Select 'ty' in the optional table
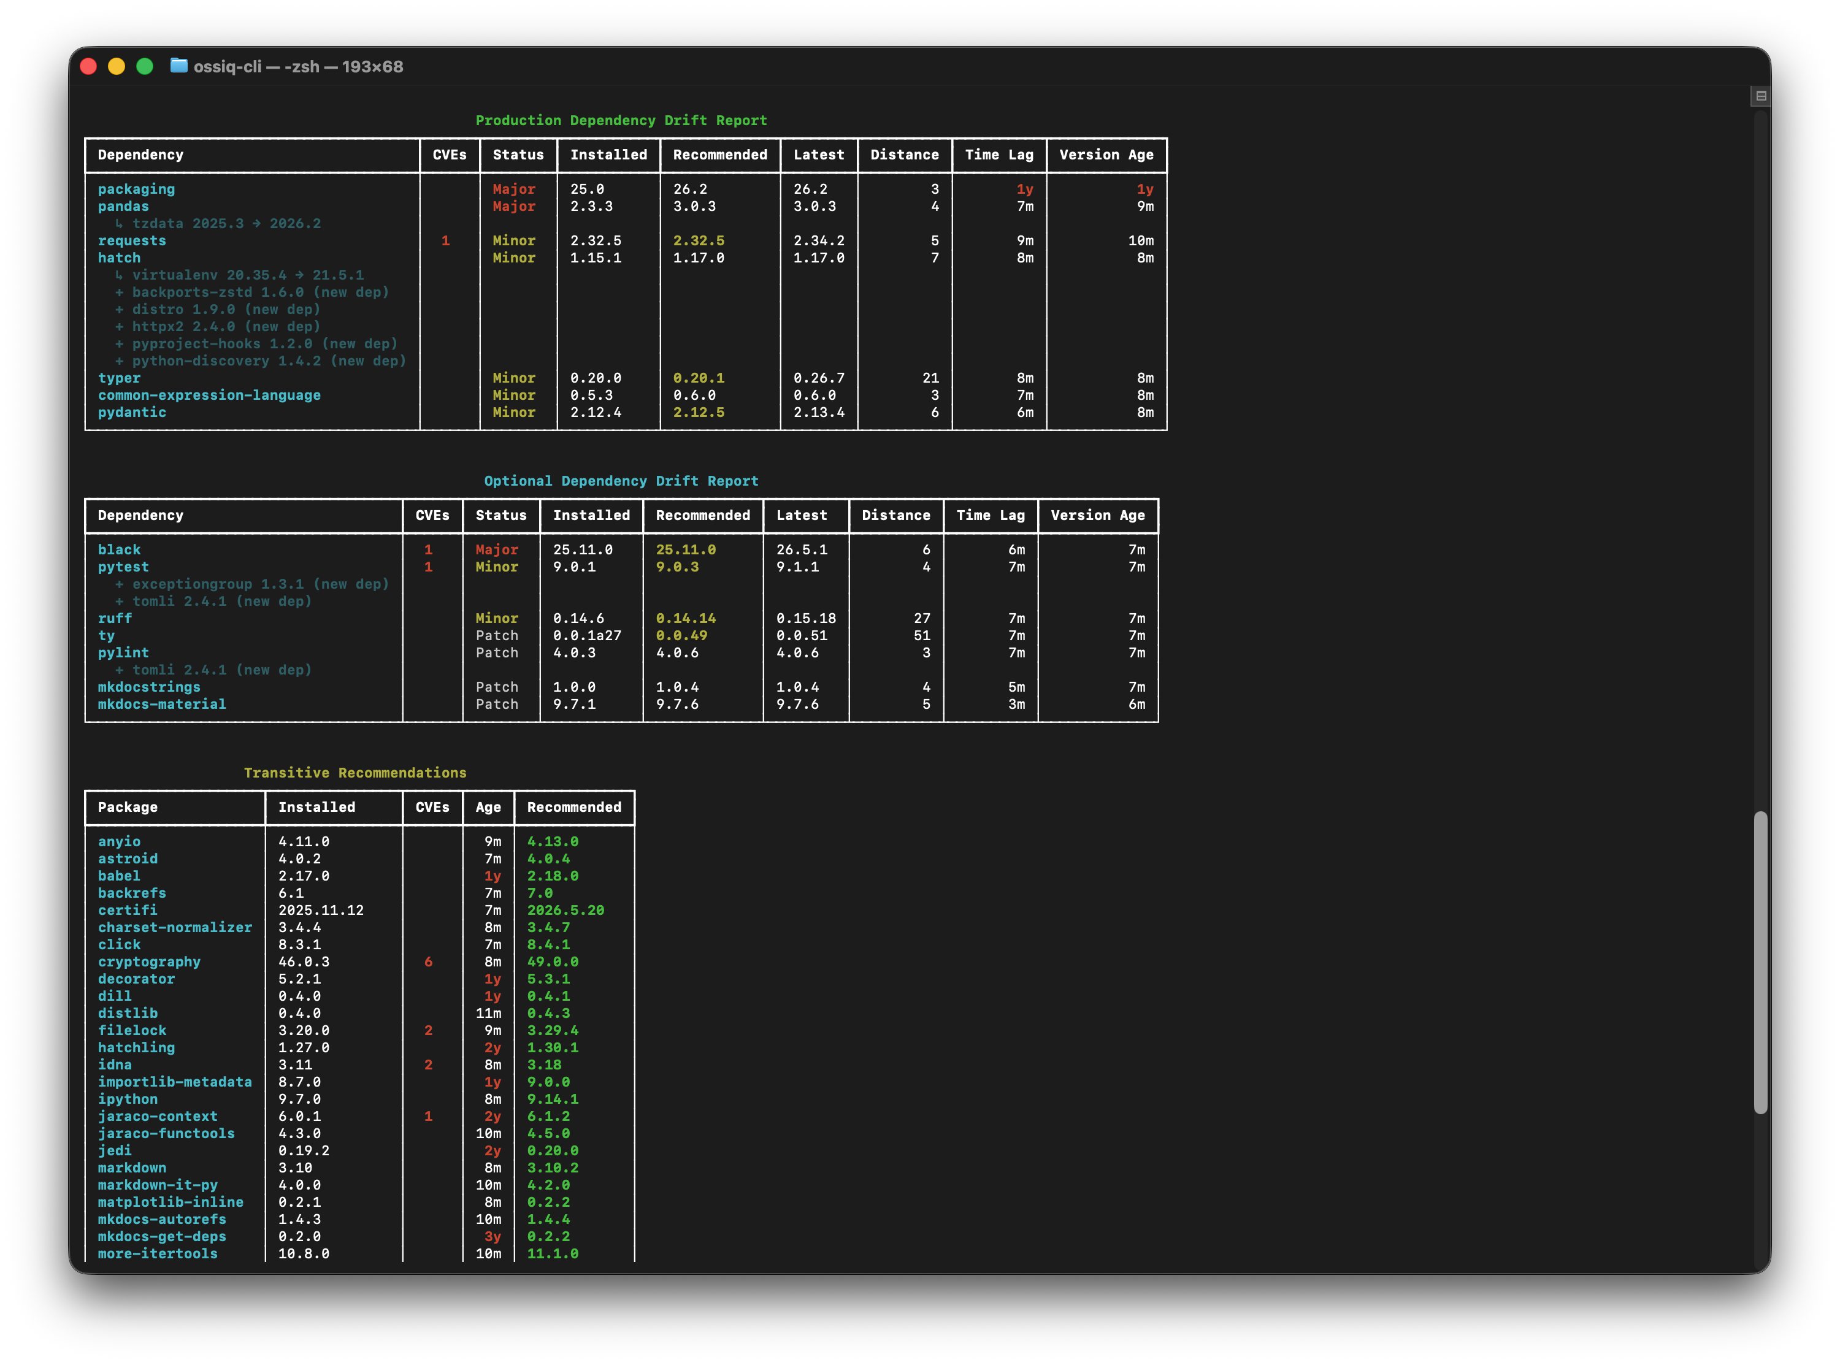The width and height of the screenshot is (1840, 1365). tap(105, 635)
